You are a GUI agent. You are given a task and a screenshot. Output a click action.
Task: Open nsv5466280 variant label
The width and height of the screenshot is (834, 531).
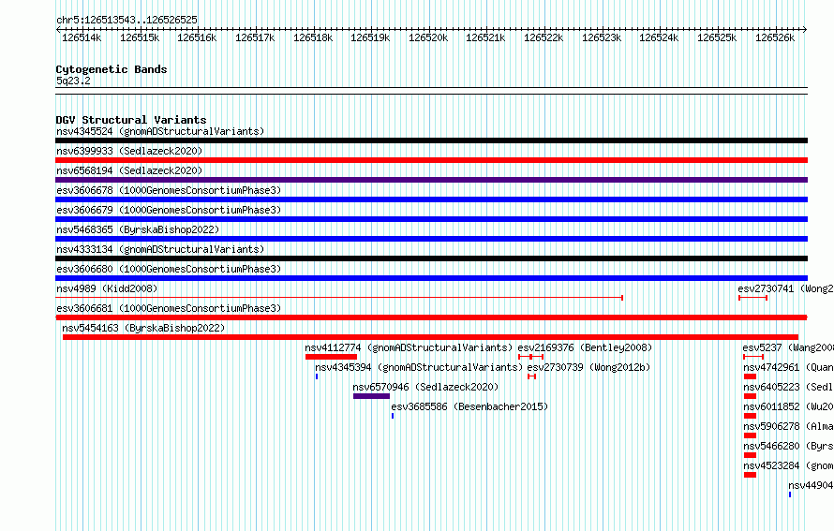tap(788, 446)
